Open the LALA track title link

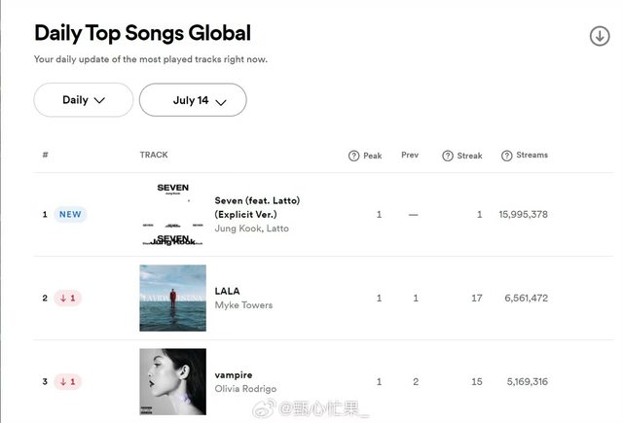click(227, 291)
